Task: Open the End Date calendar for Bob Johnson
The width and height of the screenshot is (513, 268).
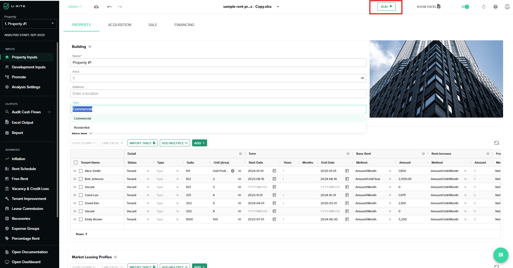Action: [x=347, y=179]
